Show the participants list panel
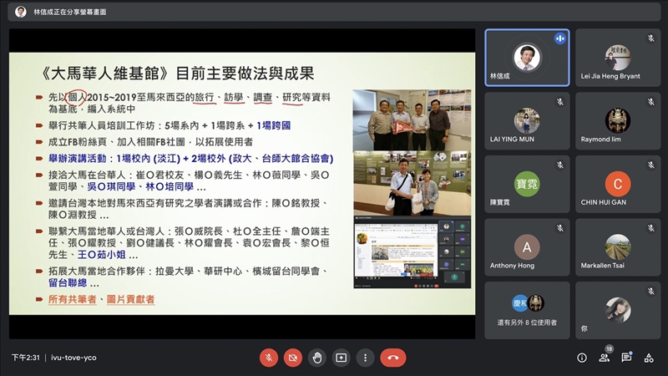The image size is (668, 376). pos(604,358)
